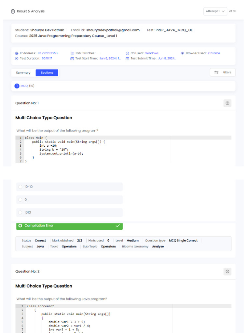Click the numbered 1 badge beside MCQ

pyautogui.click(x=17, y=86)
